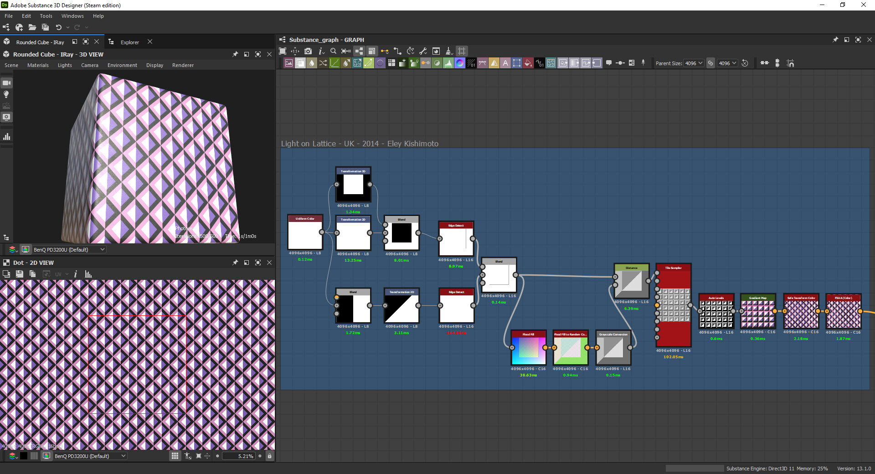This screenshot has width=875, height=474.
Task: Toggle tiling grid display in 2D view
Action: pyautogui.click(x=175, y=456)
